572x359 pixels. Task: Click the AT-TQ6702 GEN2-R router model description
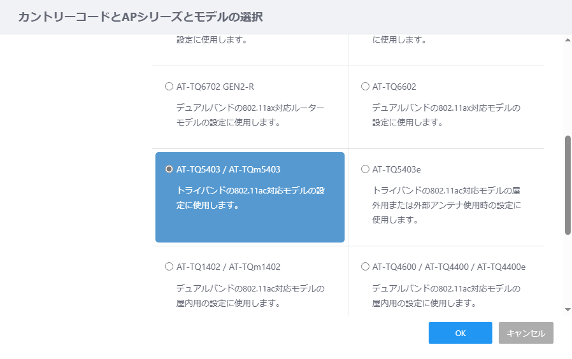click(250, 115)
